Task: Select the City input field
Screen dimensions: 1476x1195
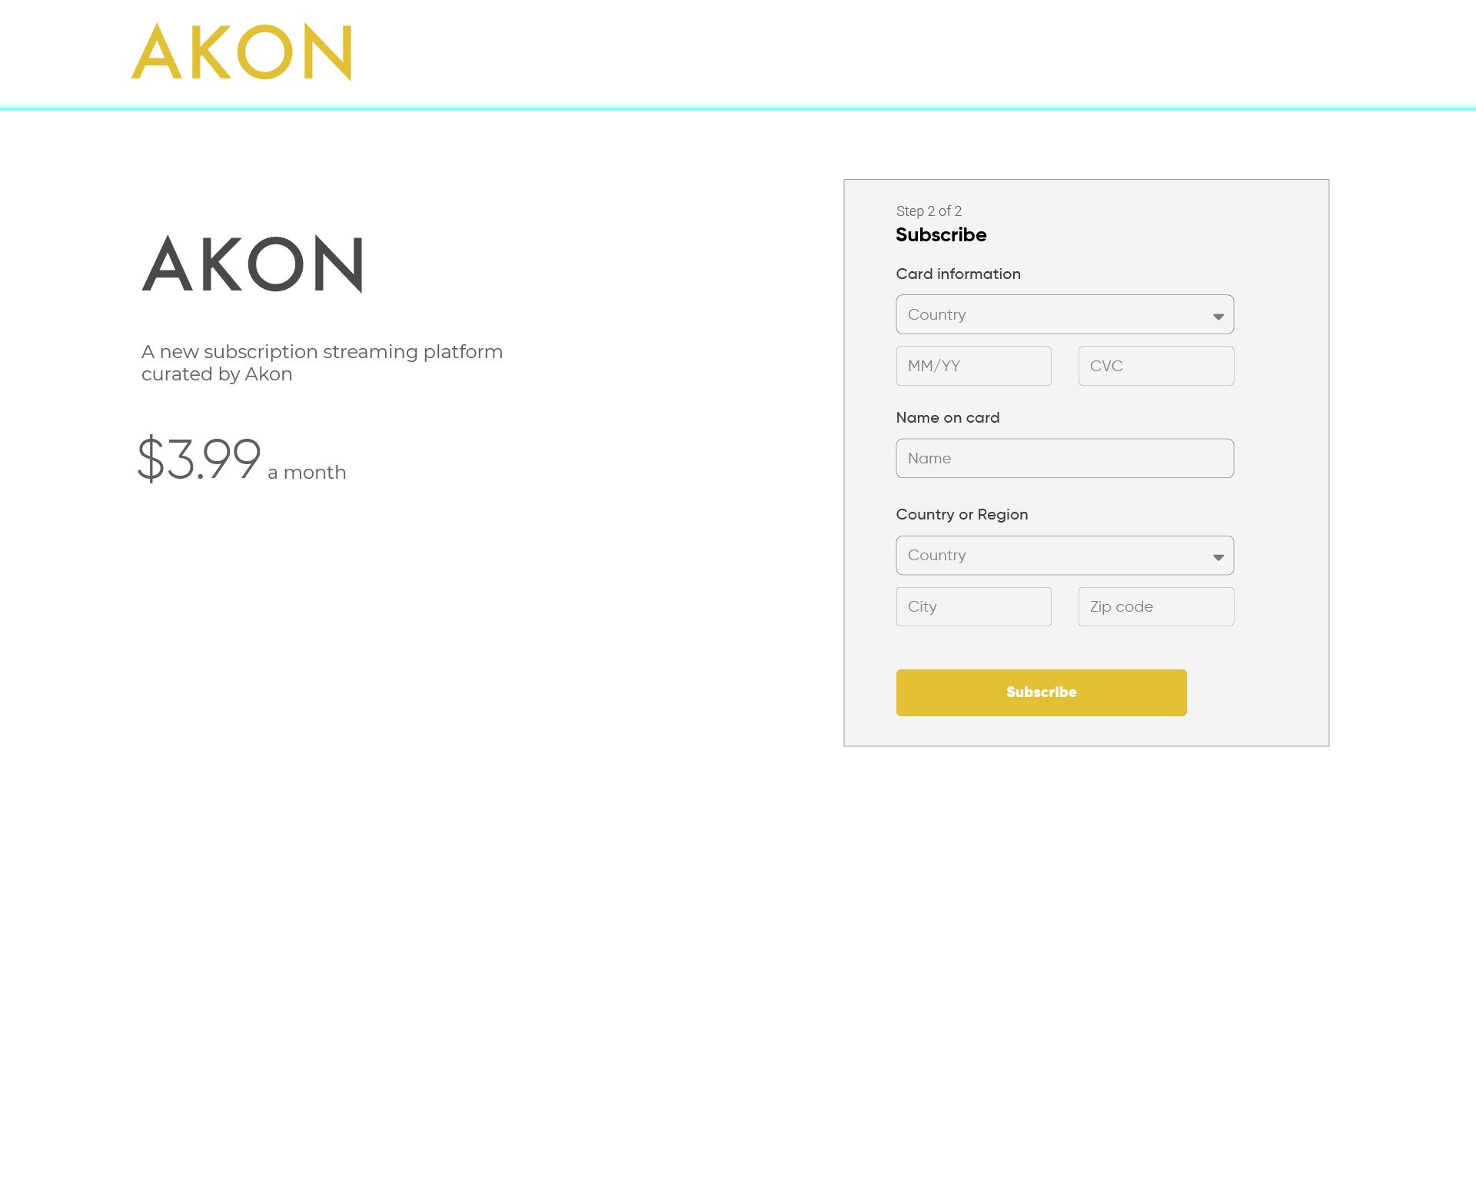Action: [973, 606]
